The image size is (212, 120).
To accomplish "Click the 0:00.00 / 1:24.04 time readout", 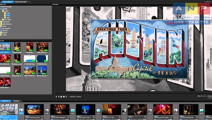I will [x=75, y=97].
